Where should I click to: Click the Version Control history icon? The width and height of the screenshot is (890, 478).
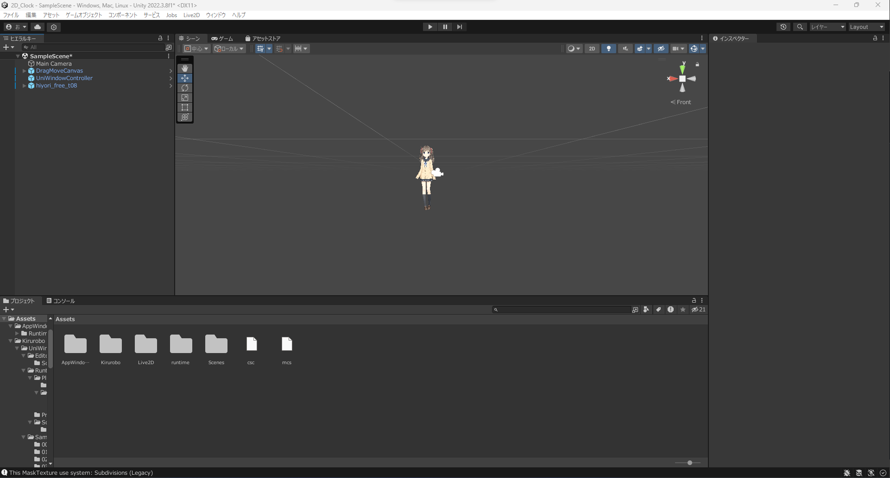pos(783,27)
